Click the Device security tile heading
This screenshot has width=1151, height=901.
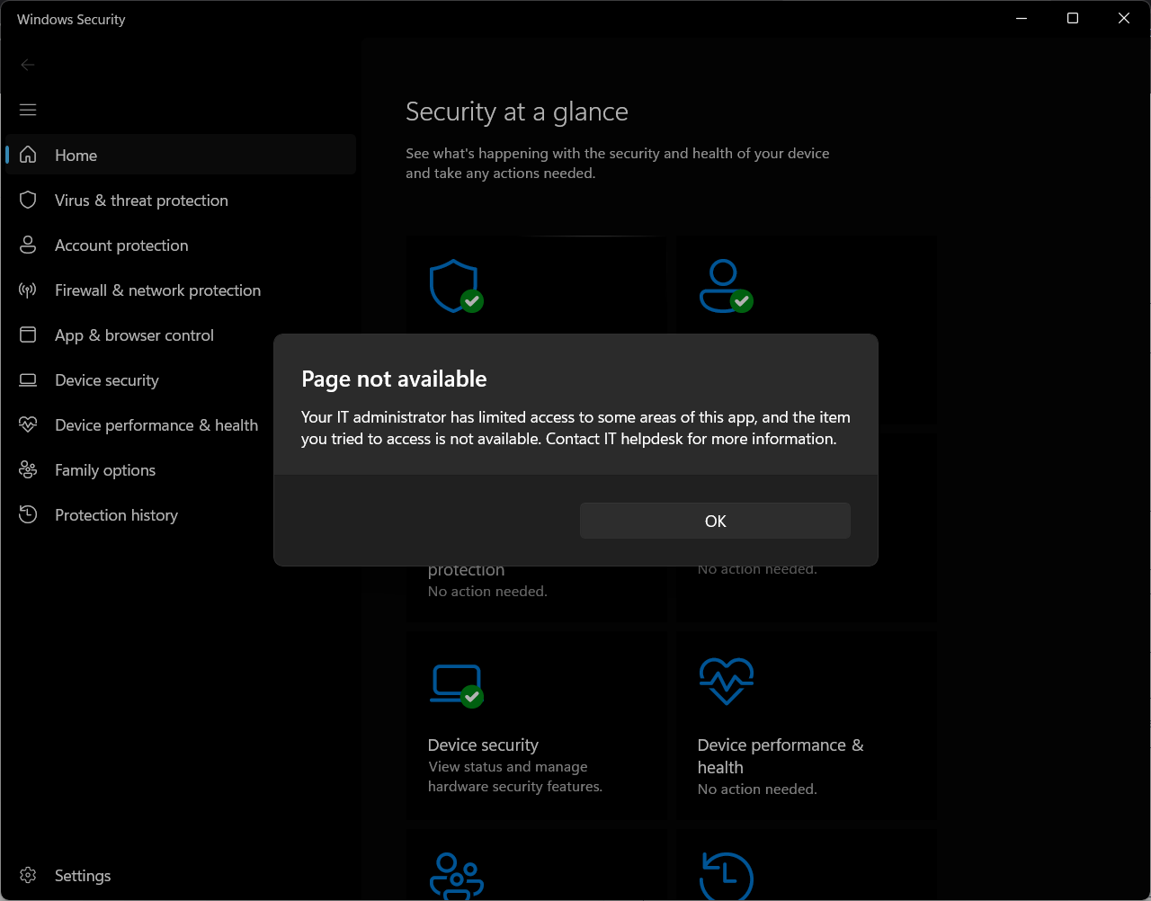(x=483, y=745)
